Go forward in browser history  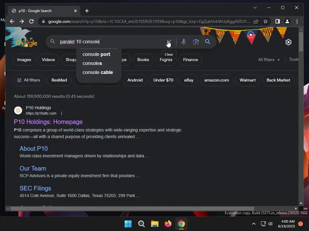(22, 21)
